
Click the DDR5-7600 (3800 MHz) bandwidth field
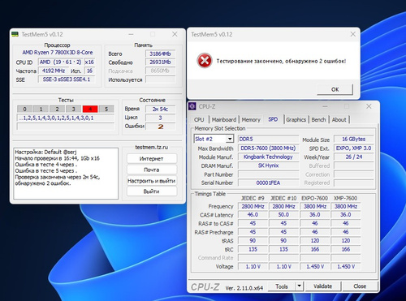click(268, 148)
